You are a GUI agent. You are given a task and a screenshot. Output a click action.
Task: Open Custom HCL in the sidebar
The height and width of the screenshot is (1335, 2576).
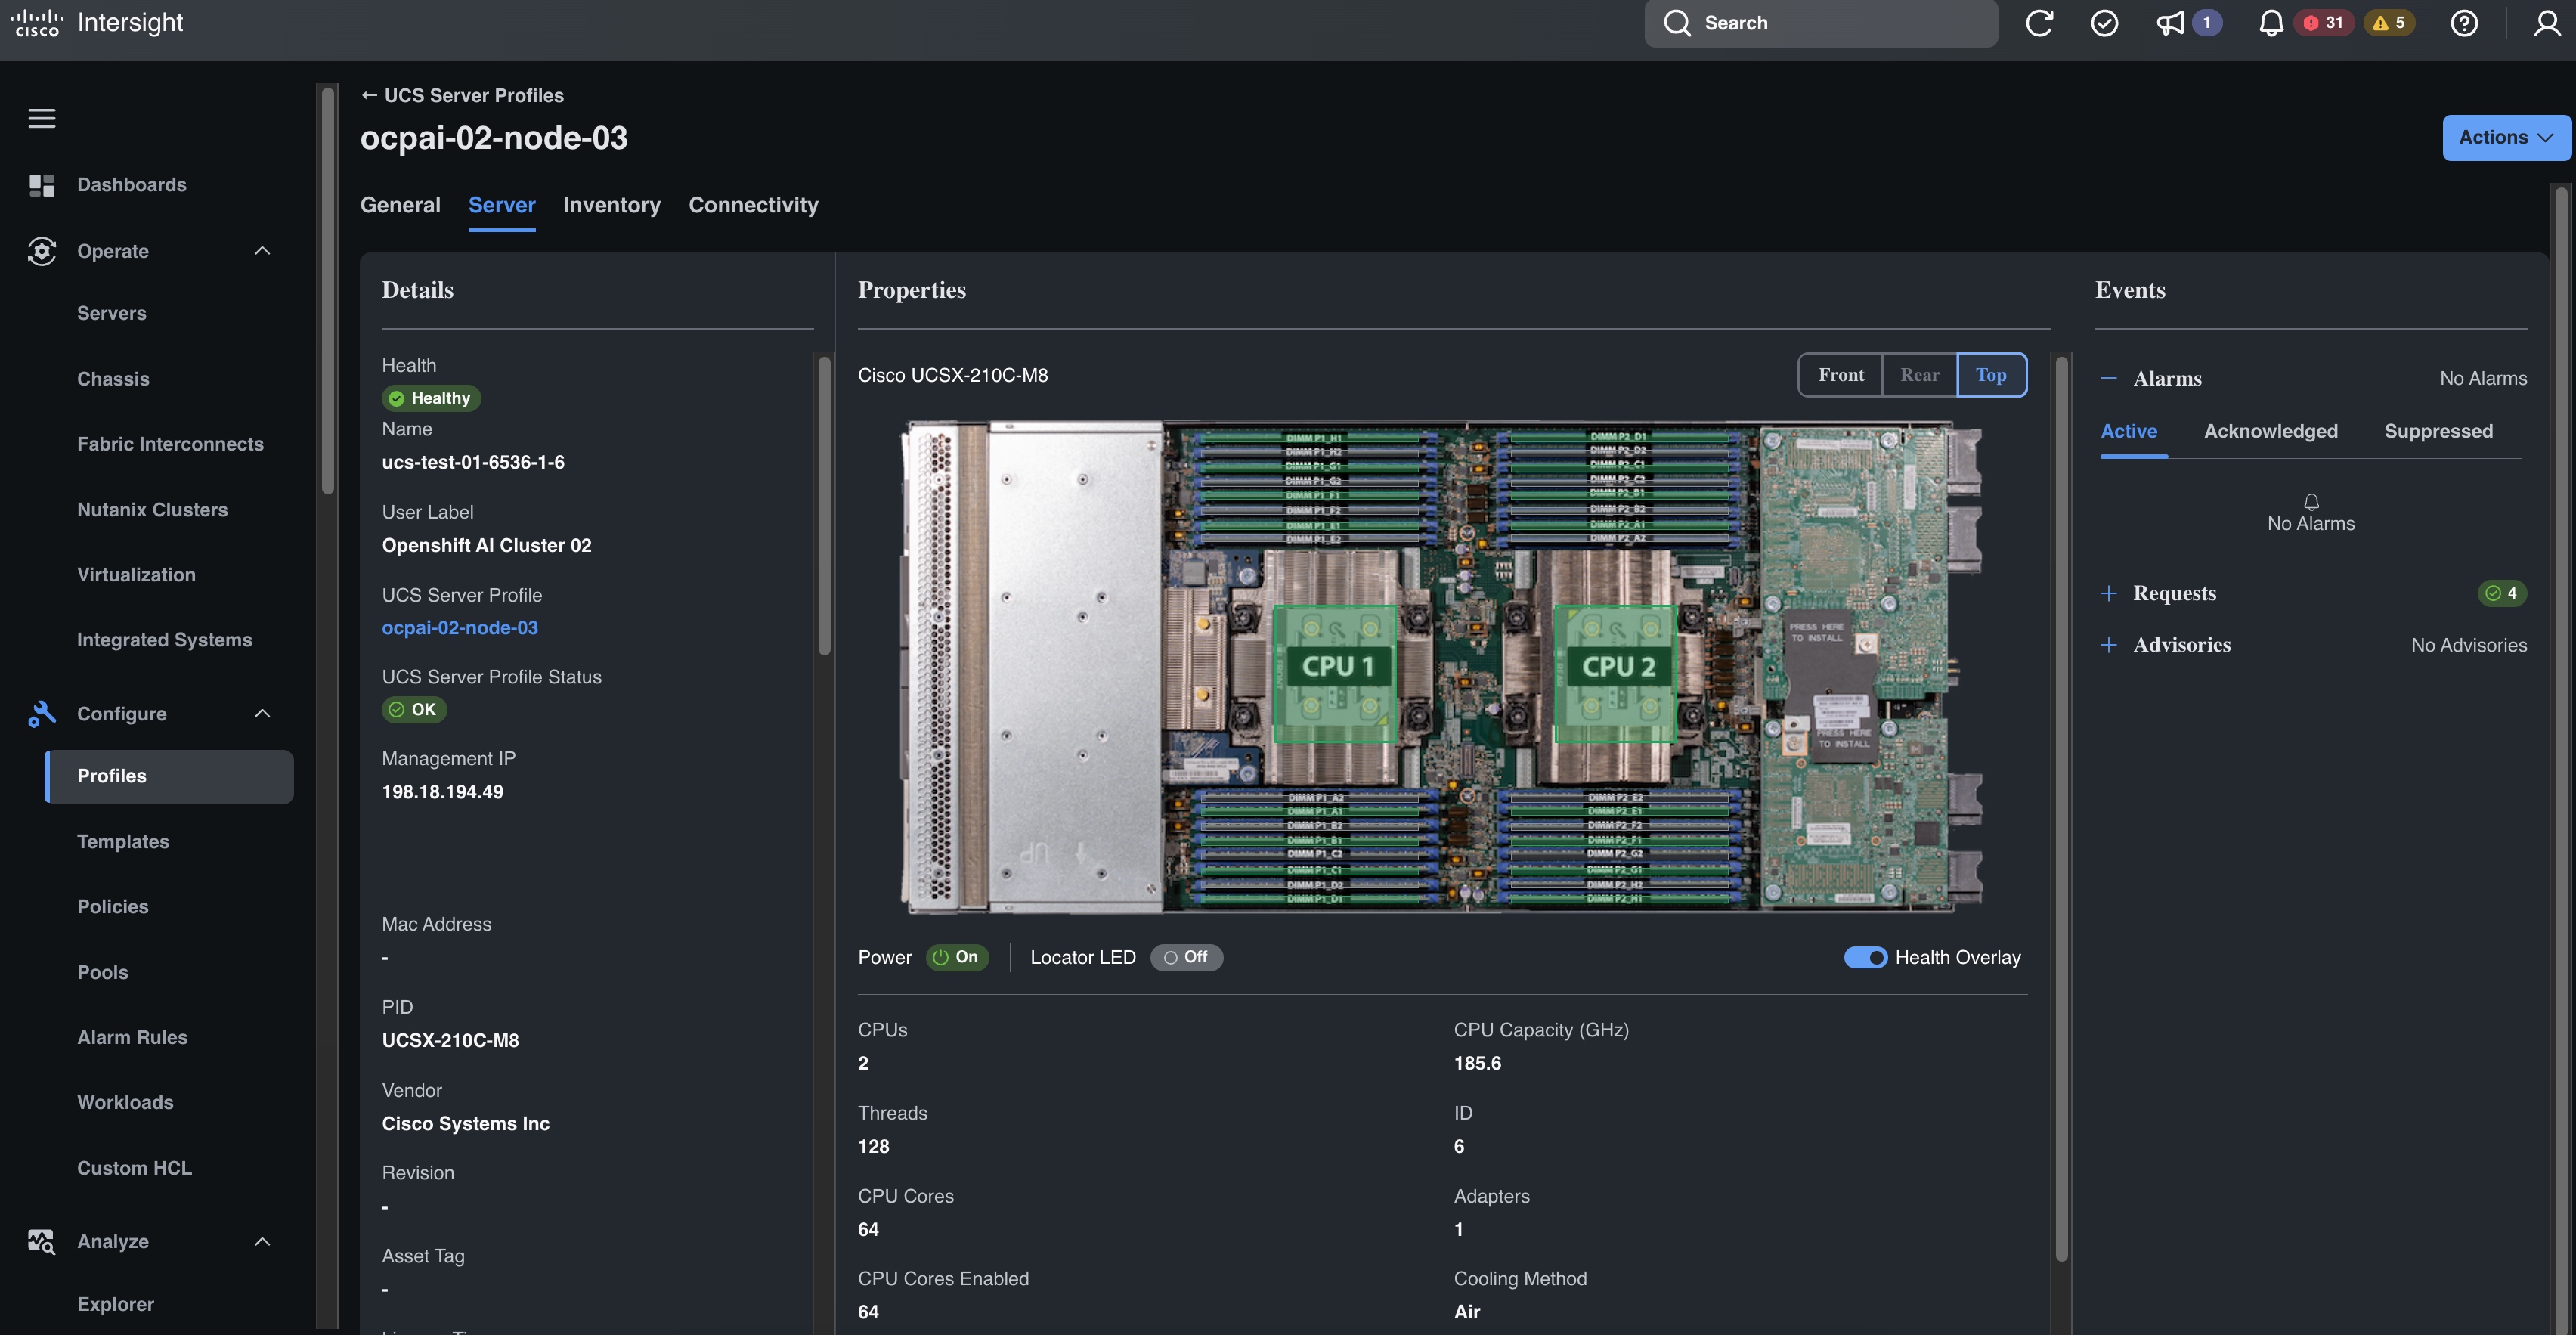[134, 1168]
